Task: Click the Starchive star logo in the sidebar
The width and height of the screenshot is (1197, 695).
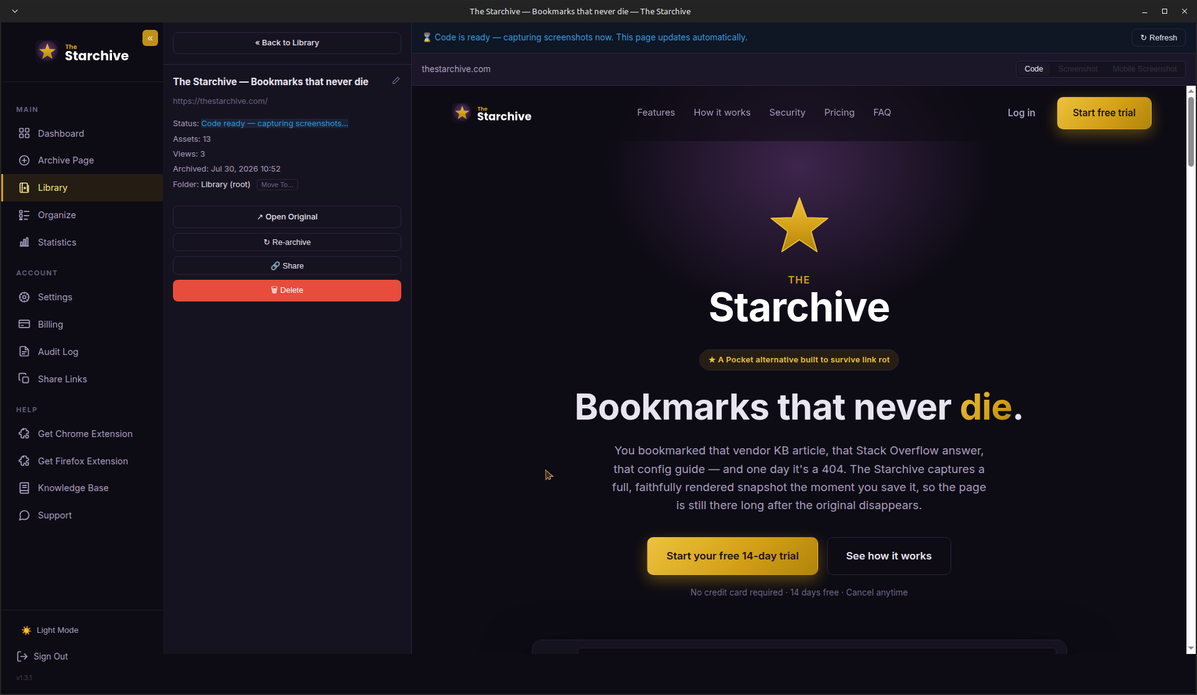Action: pos(47,52)
